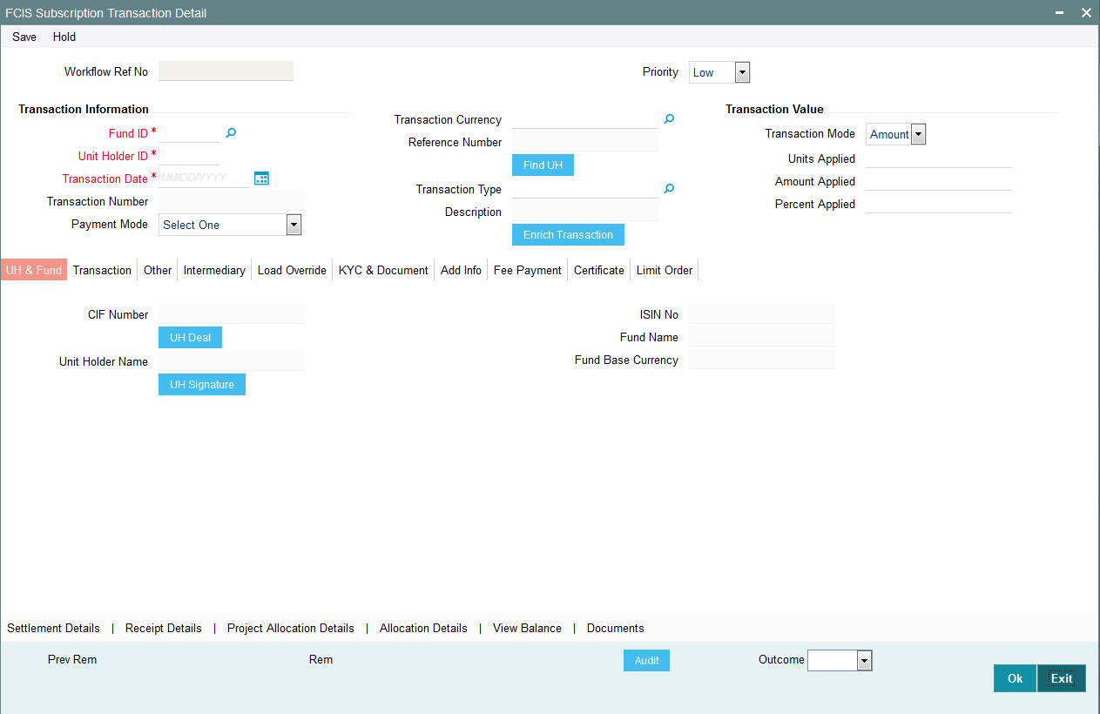Focus the Fund ID input field
Viewport: 1100px width, 714px height.
pos(189,133)
